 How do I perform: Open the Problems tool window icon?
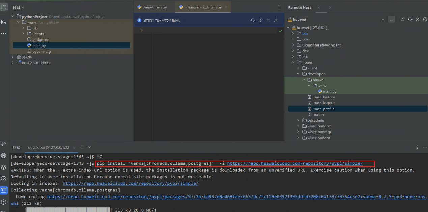pyautogui.click(x=4, y=202)
